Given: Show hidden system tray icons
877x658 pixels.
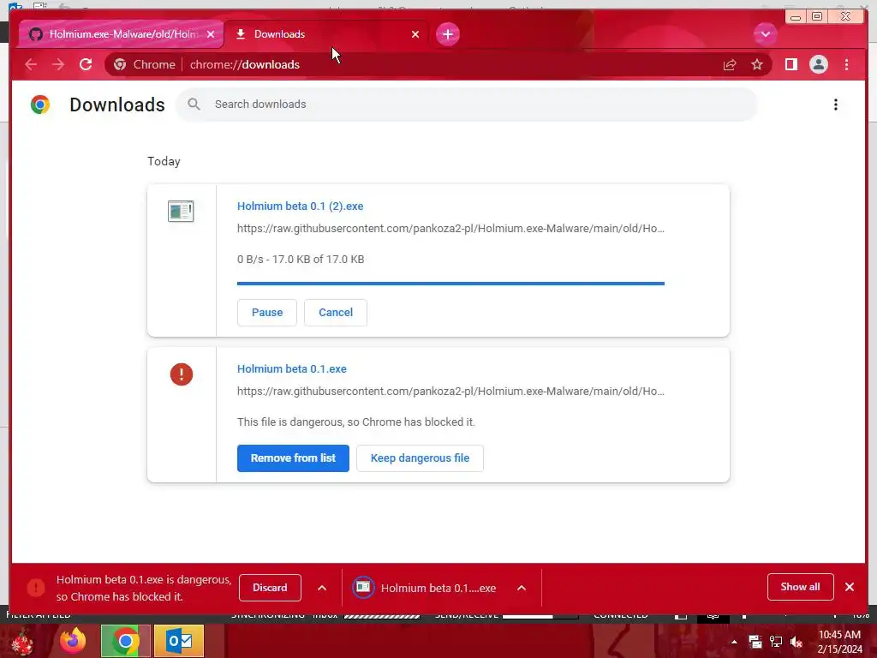Looking at the screenshot, I should click(x=734, y=642).
